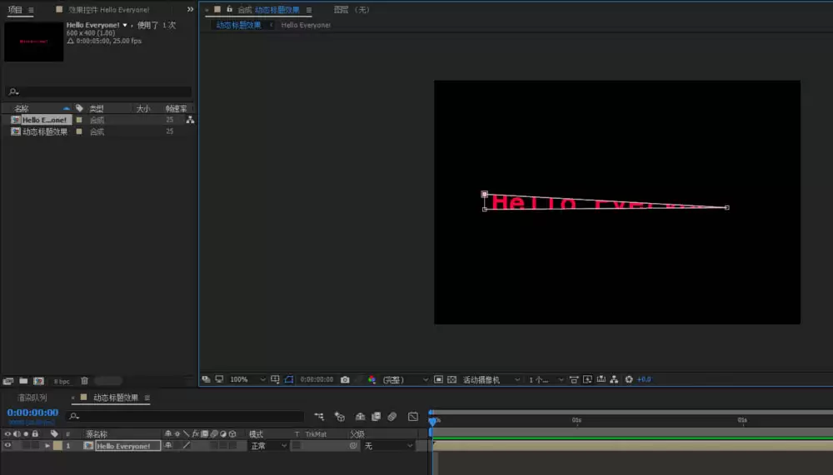Click the timeline current time 0:00:00:00 display
The width and height of the screenshot is (833, 475).
32,413
